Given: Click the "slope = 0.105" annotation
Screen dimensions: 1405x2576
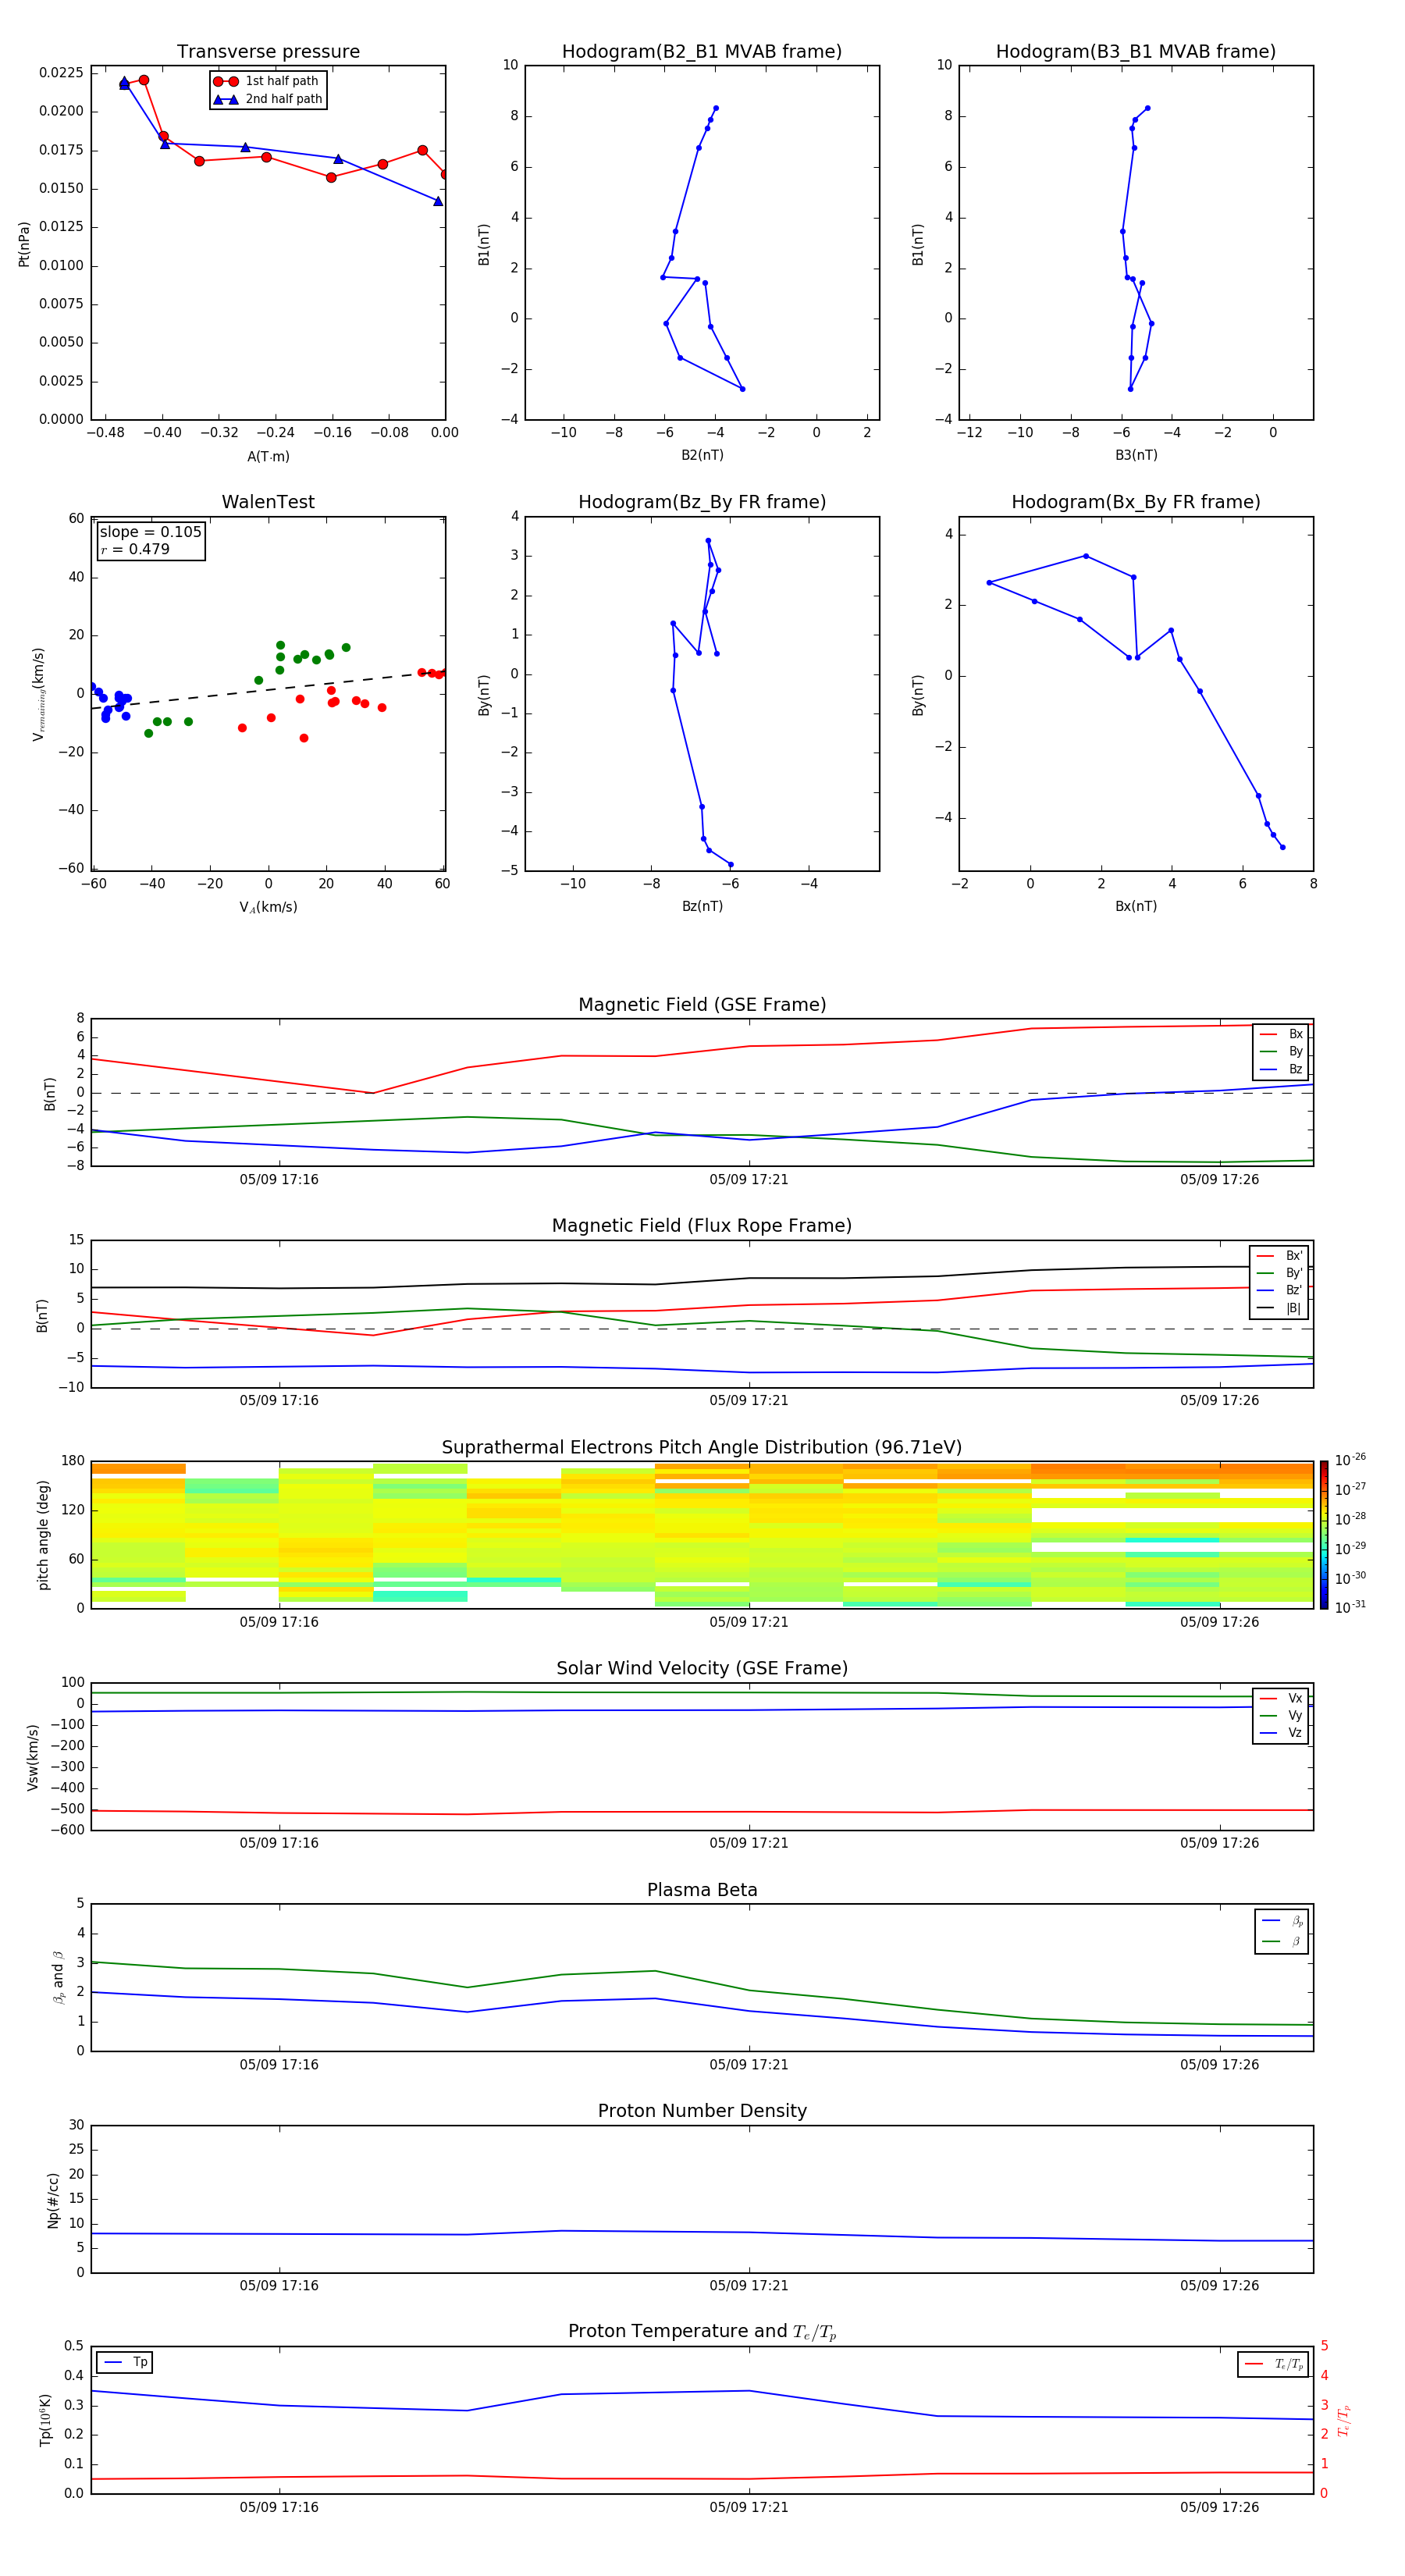Looking at the screenshot, I should pyautogui.click(x=151, y=532).
